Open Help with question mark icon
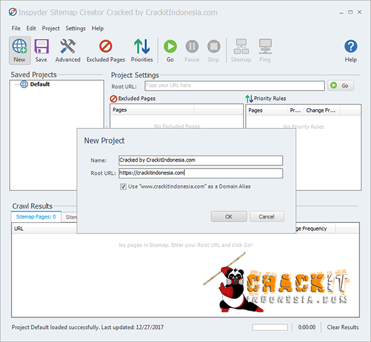The image size is (371, 342). (351, 51)
